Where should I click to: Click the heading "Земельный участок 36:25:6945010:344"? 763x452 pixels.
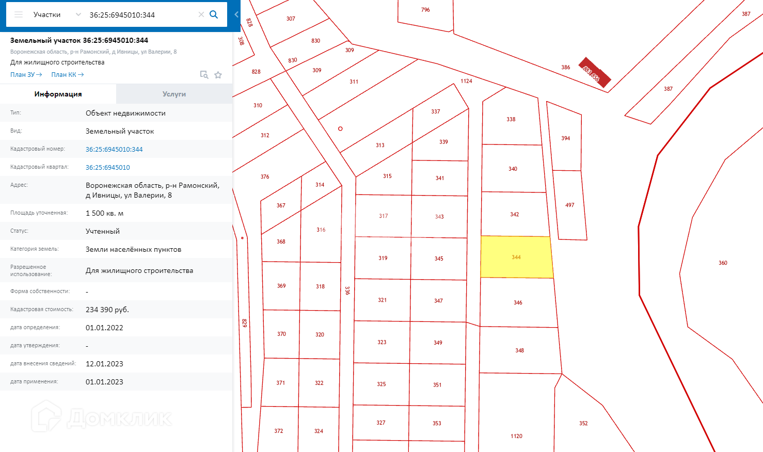80,40
